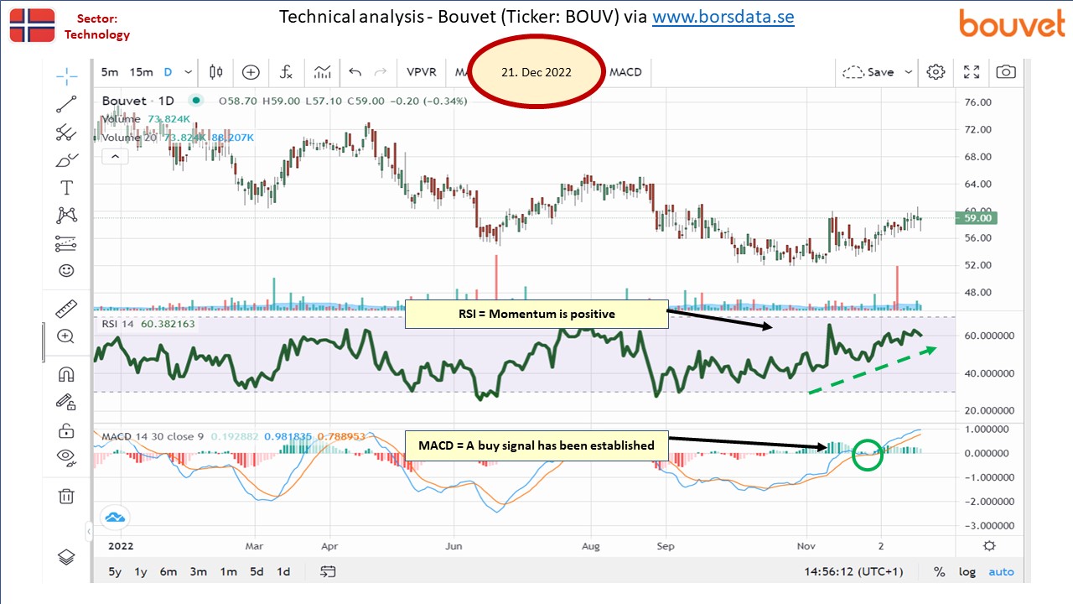Click the cloud logo badge
The image size is (1073, 604).
tap(113, 517)
